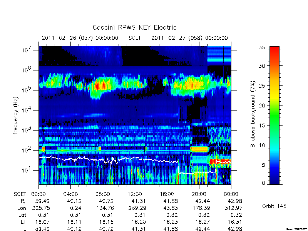Click the SCET time label '08:00'
Screen dimensions: 308x231
(103, 194)
